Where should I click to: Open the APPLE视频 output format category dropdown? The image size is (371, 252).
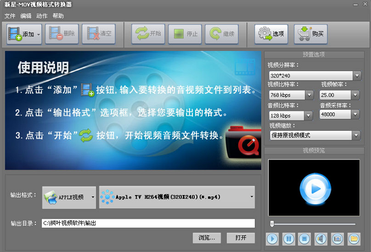[69, 197]
